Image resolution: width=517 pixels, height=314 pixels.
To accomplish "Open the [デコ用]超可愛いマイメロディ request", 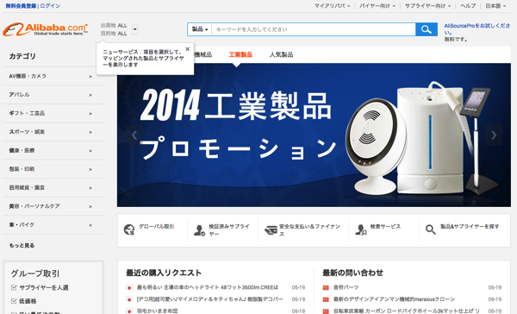I will coord(209,299).
